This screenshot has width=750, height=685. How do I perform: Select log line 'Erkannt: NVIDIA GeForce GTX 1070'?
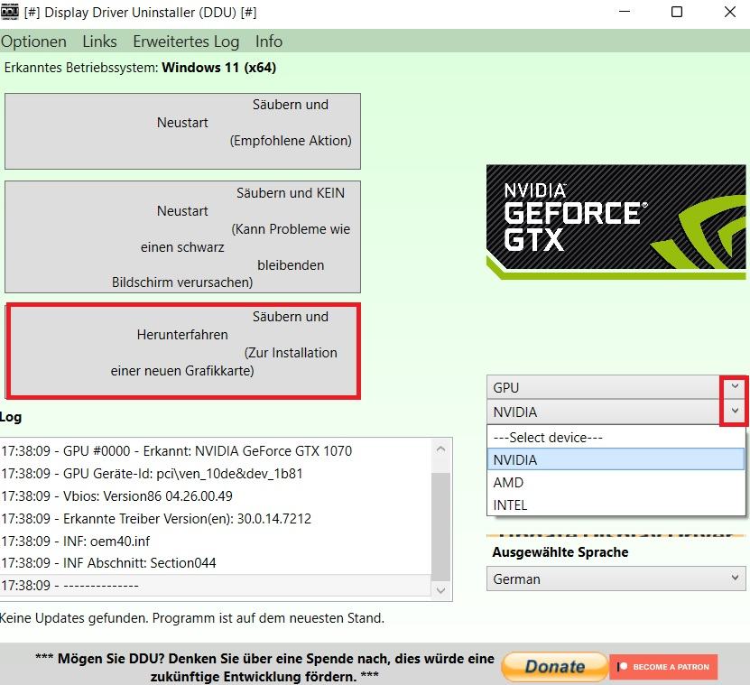point(217,450)
